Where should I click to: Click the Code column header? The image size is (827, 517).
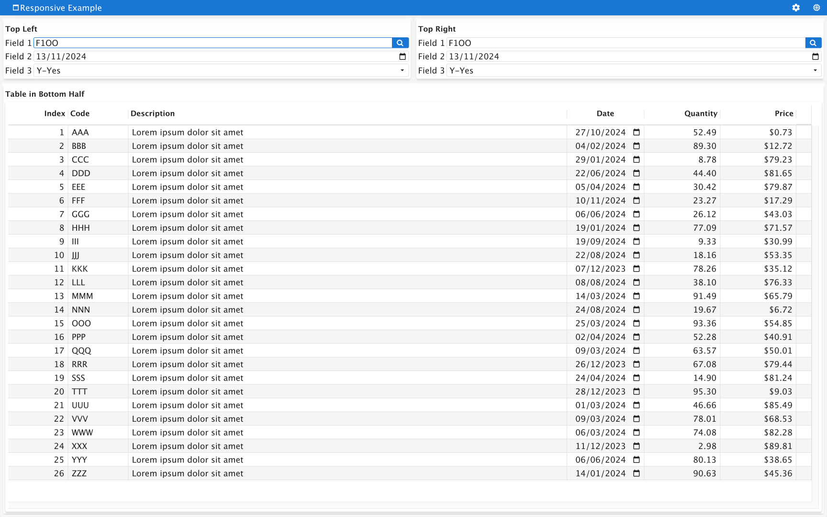pos(80,113)
